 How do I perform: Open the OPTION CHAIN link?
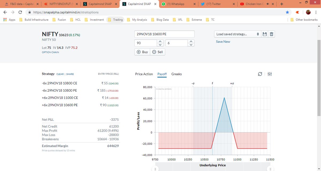(x=51, y=52)
